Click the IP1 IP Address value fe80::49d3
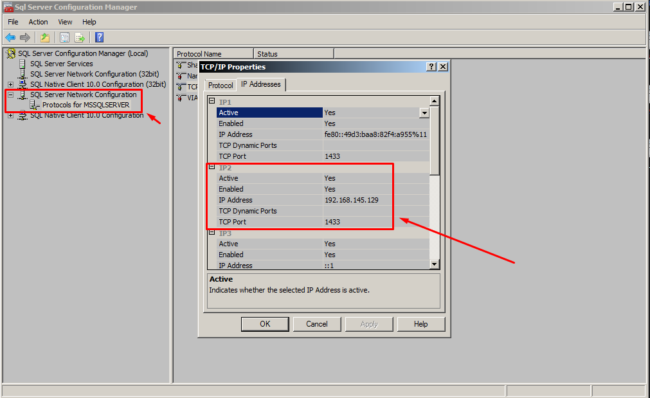 coord(375,135)
